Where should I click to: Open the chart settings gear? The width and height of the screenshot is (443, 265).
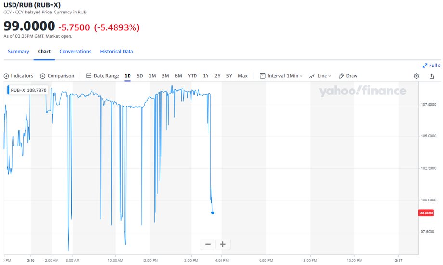(417, 76)
